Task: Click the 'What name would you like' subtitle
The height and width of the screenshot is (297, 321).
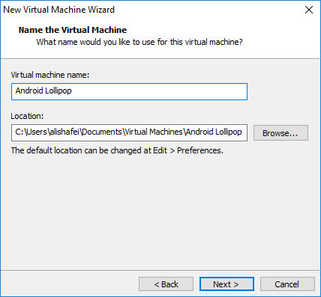Action: click(x=139, y=42)
